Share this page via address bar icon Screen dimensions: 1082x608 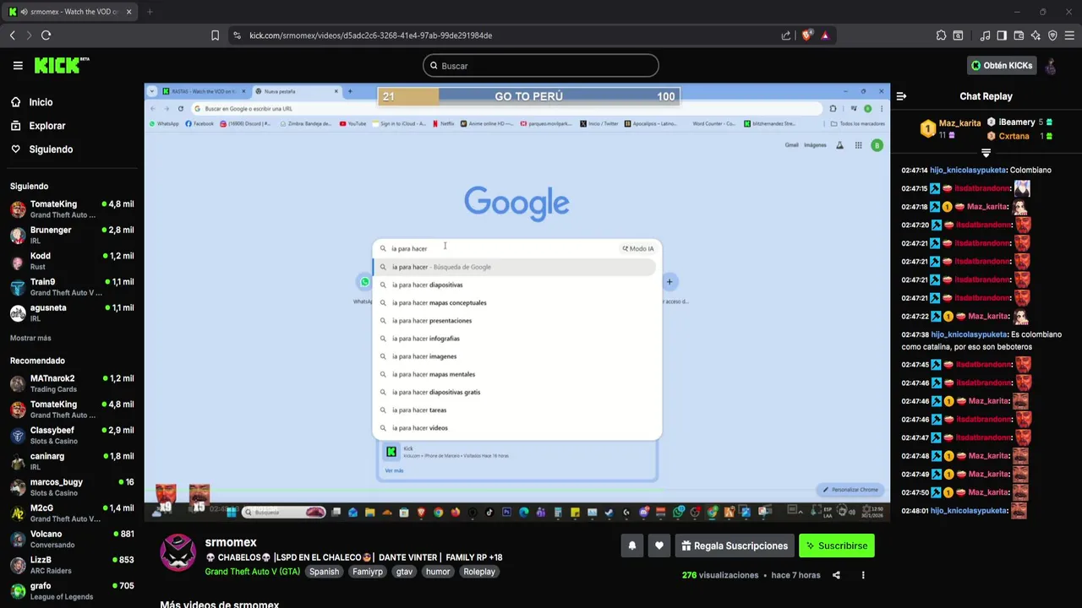pyautogui.click(x=786, y=35)
